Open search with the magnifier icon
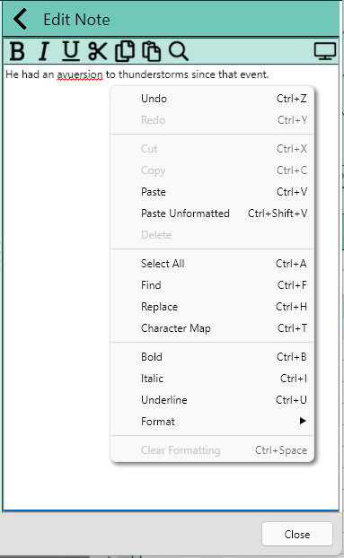 [x=179, y=51]
